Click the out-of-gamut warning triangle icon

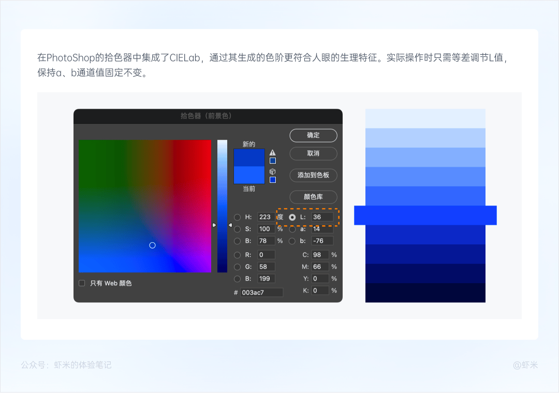click(x=272, y=153)
